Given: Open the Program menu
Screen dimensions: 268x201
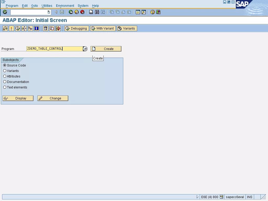Looking at the screenshot, I should point(12,6).
